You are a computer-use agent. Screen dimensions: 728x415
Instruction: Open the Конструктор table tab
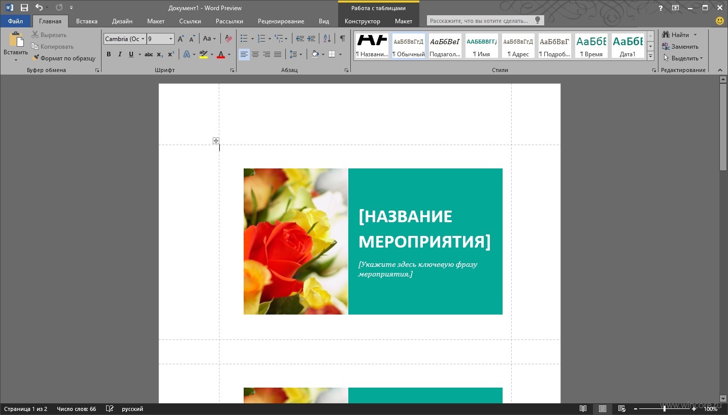click(362, 21)
